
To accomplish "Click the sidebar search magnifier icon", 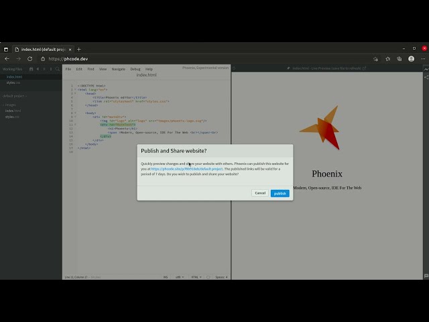I will click(57, 69).
